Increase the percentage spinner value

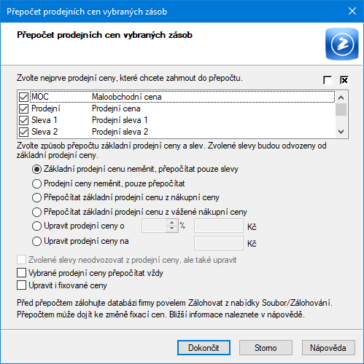tap(172, 223)
